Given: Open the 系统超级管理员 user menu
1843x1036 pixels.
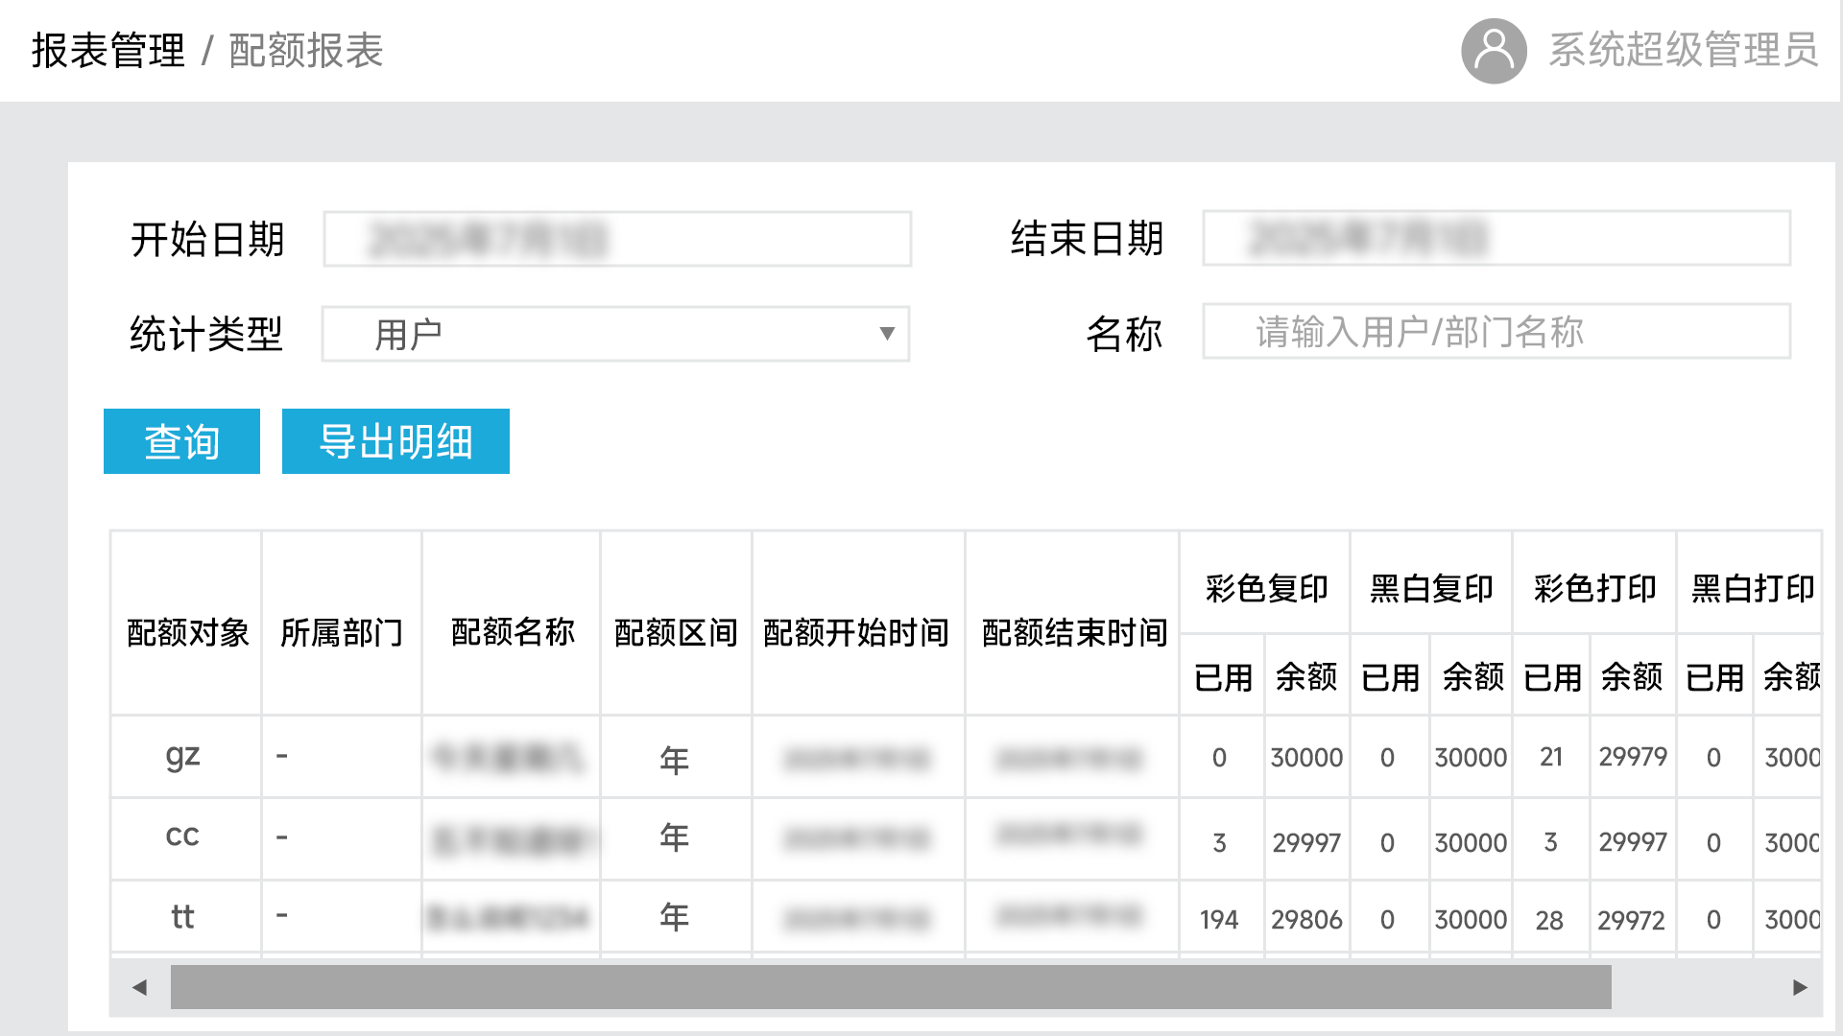Looking at the screenshot, I should (1684, 50).
